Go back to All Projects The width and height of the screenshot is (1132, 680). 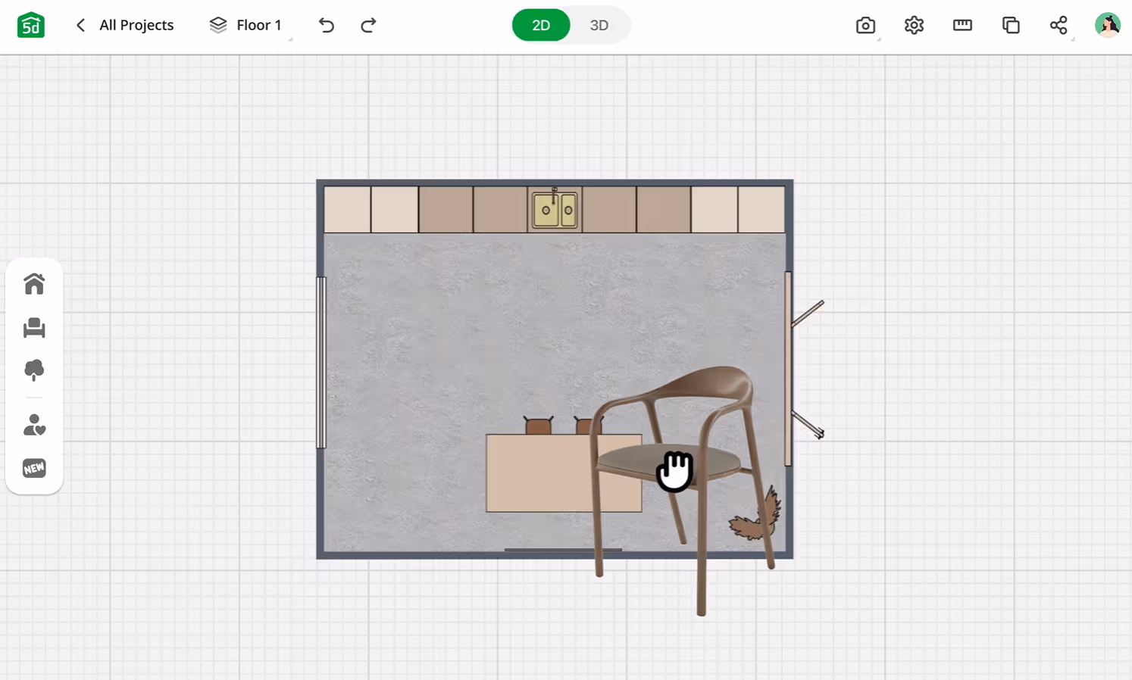125,25
